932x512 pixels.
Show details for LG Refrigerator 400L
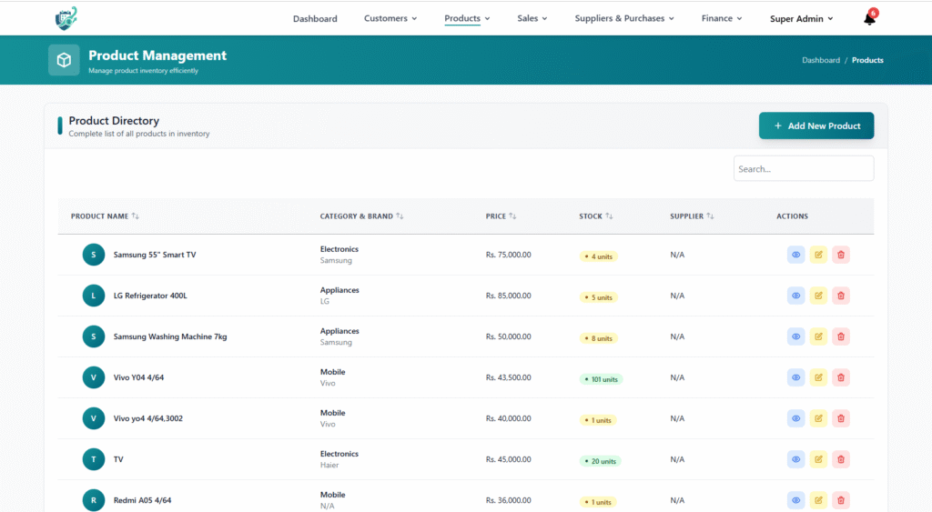(795, 296)
